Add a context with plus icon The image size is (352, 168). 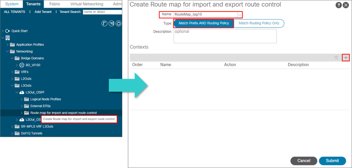346,58
